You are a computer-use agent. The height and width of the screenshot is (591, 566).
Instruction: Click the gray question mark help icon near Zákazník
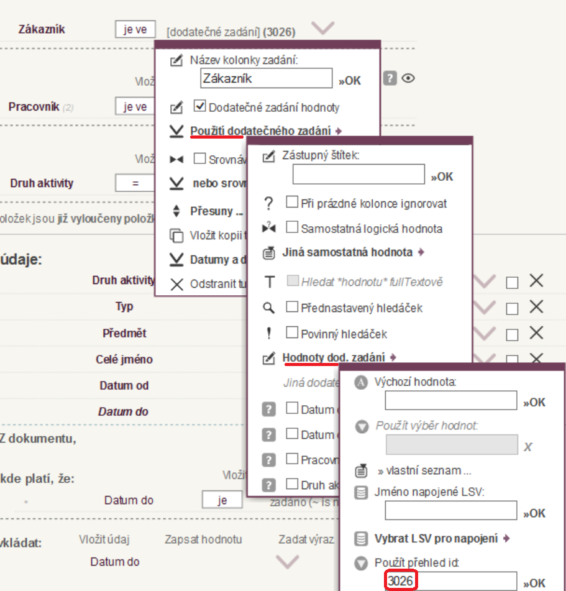390,78
